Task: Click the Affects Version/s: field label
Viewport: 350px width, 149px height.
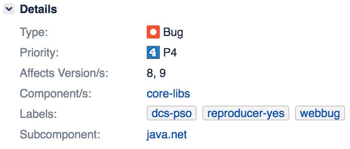Action: [64, 73]
